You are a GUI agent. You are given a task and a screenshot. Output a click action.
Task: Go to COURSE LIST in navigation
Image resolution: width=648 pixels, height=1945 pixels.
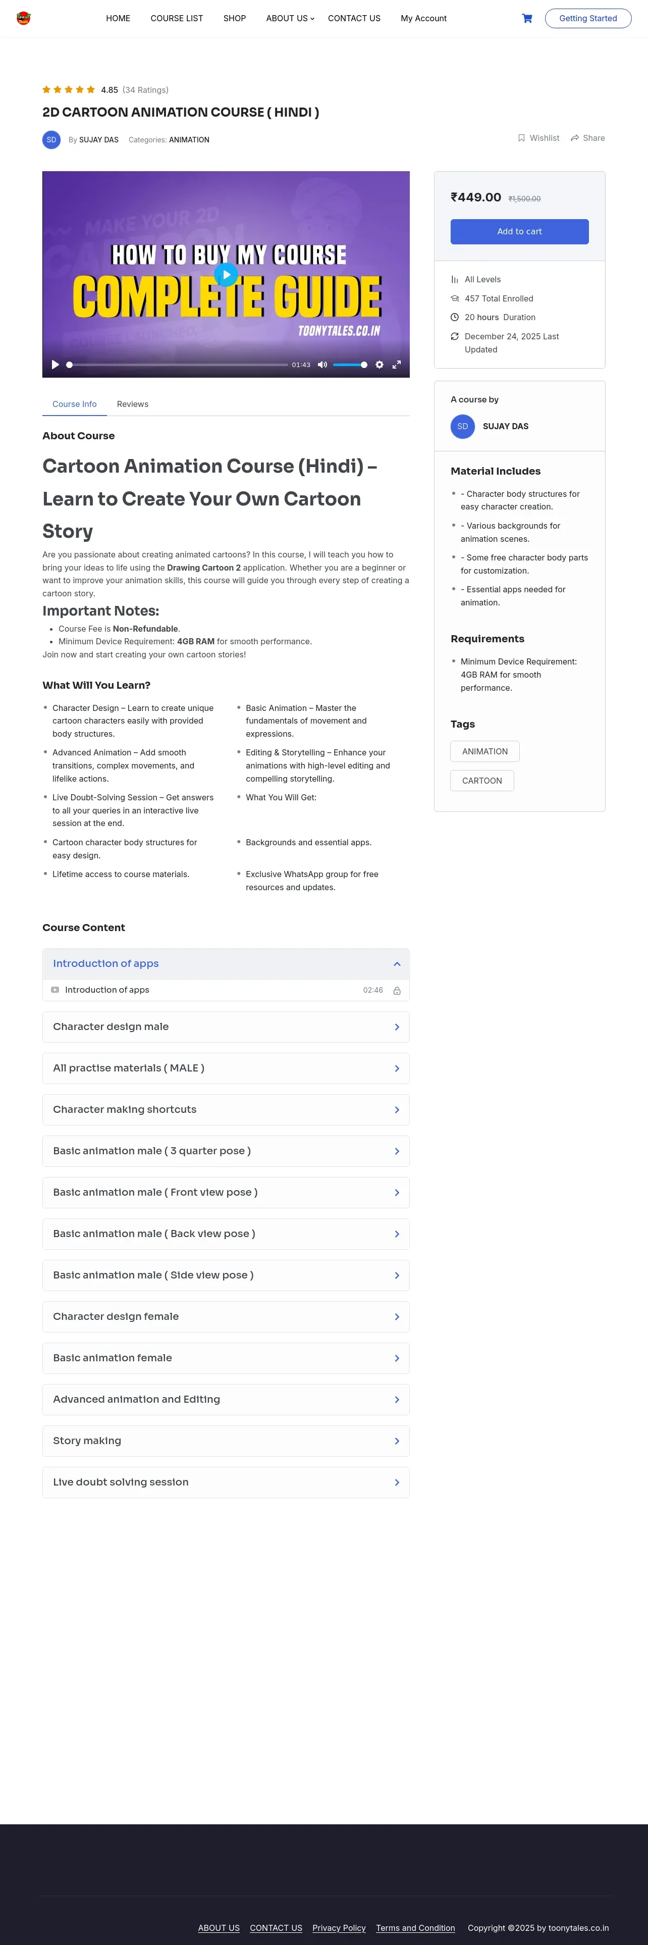tap(177, 18)
